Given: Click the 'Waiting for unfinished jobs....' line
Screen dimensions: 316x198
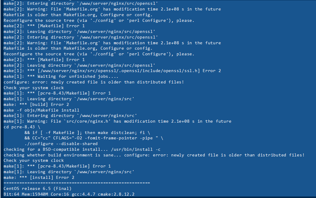Looking at the screenshot, I should click(x=61, y=77).
